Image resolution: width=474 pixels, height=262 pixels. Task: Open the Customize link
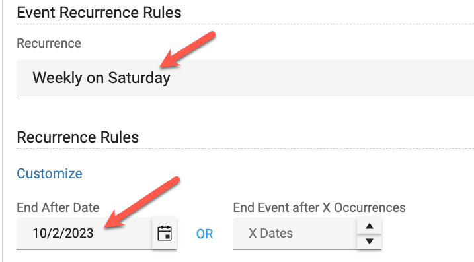[x=50, y=174]
